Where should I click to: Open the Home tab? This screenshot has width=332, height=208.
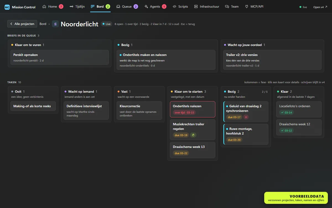[x=53, y=6]
